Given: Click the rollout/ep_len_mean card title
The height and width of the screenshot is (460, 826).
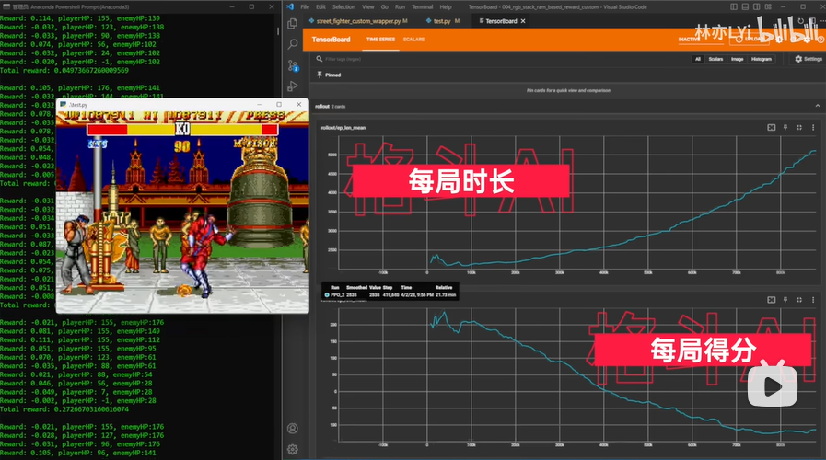Looking at the screenshot, I should [x=343, y=127].
